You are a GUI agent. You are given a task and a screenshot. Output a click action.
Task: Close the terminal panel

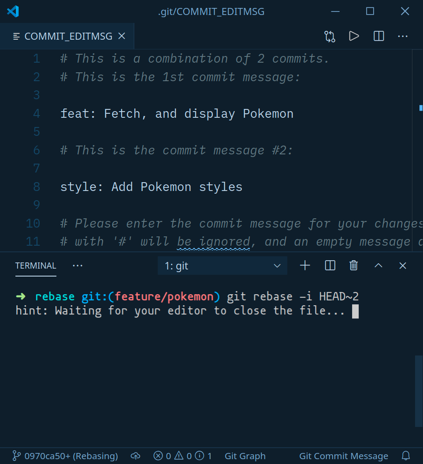(x=403, y=266)
